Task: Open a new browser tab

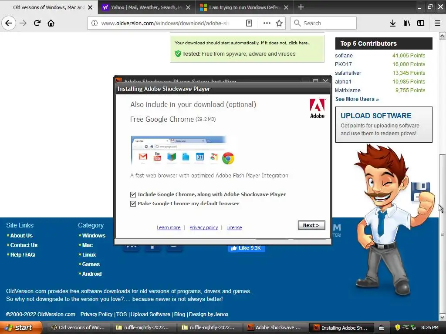Action: pos(301,7)
